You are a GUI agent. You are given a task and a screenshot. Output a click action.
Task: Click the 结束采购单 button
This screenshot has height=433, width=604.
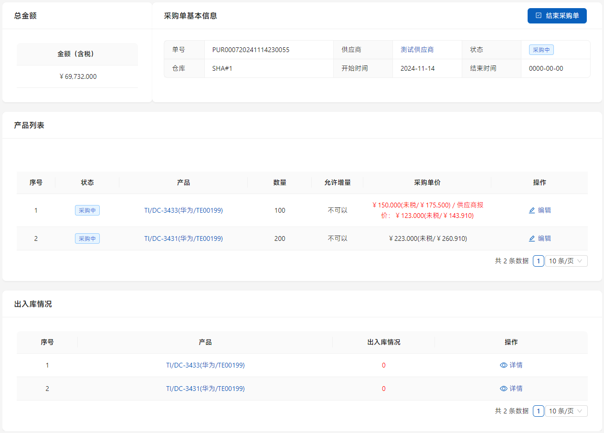pyautogui.click(x=557, y=16)
